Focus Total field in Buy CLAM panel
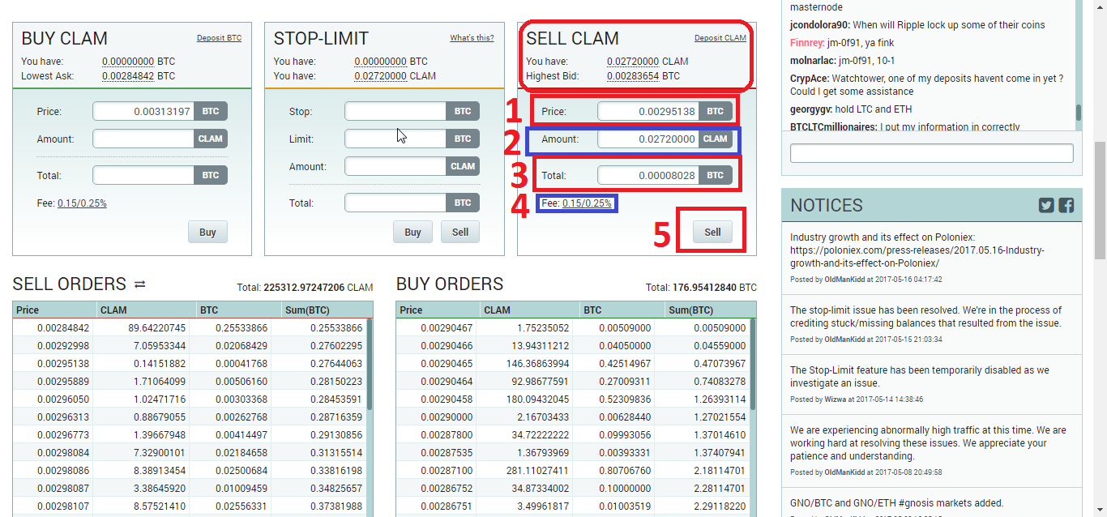This screenshot has width=1107, height=517. (x=143, y=175)
